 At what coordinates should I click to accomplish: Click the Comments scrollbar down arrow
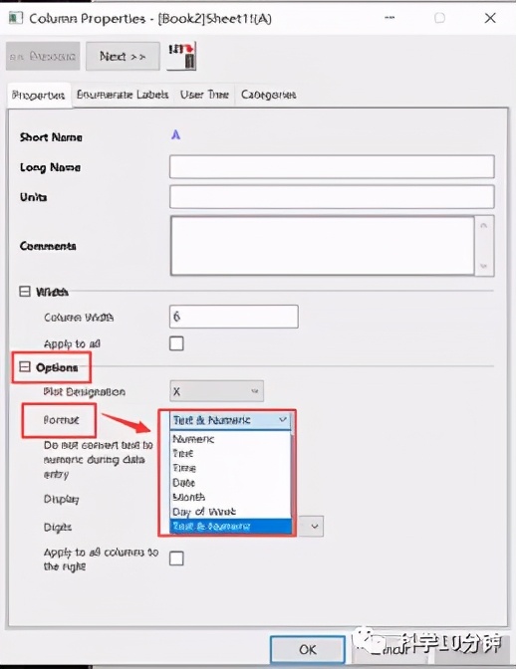(483, 266)
